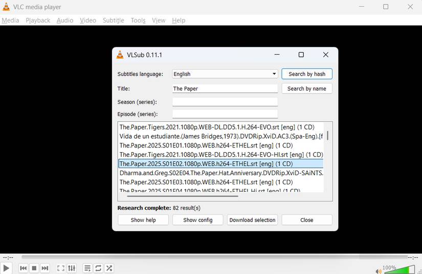Adjust the volume slider at 100%
The height and width of the screenshot is (274, 422).
pyautogui.click(x=399, y=270)
